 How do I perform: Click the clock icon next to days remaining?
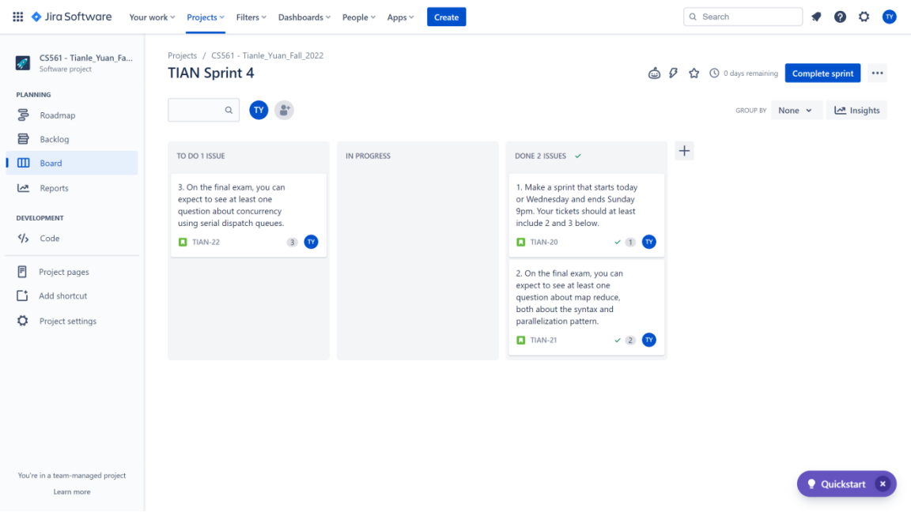(714, 73)
